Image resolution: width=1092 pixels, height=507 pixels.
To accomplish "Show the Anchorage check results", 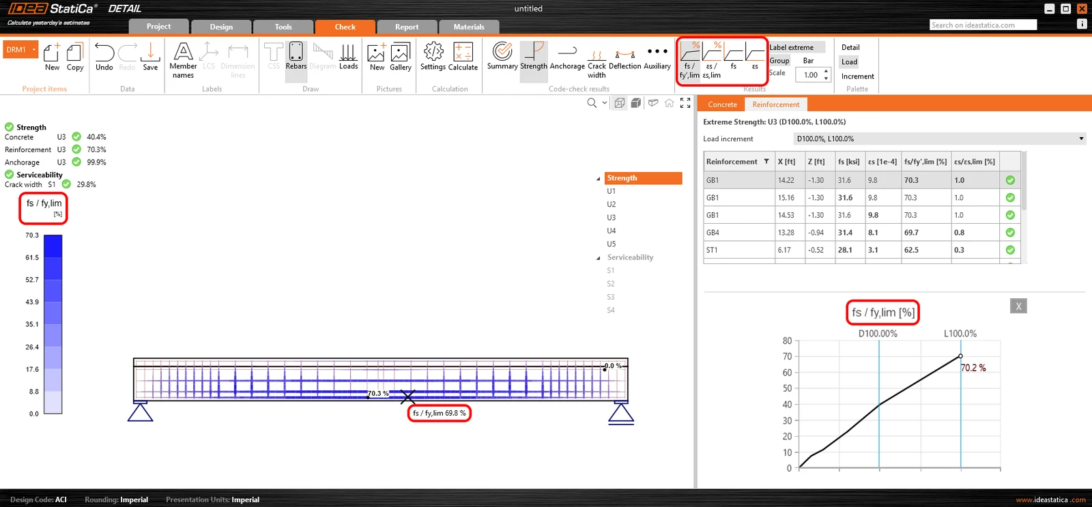I will [x=567, y=57].
